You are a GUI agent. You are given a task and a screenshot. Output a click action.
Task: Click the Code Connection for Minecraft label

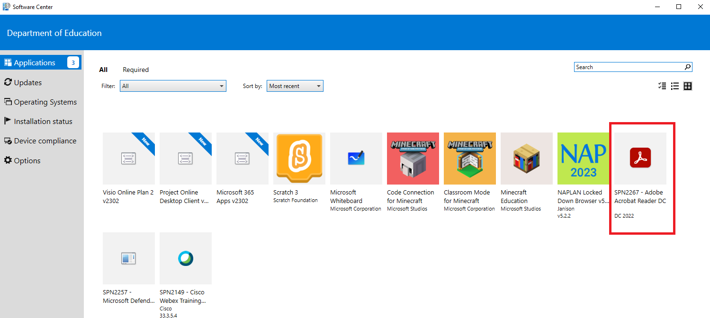tap(411, 196)
